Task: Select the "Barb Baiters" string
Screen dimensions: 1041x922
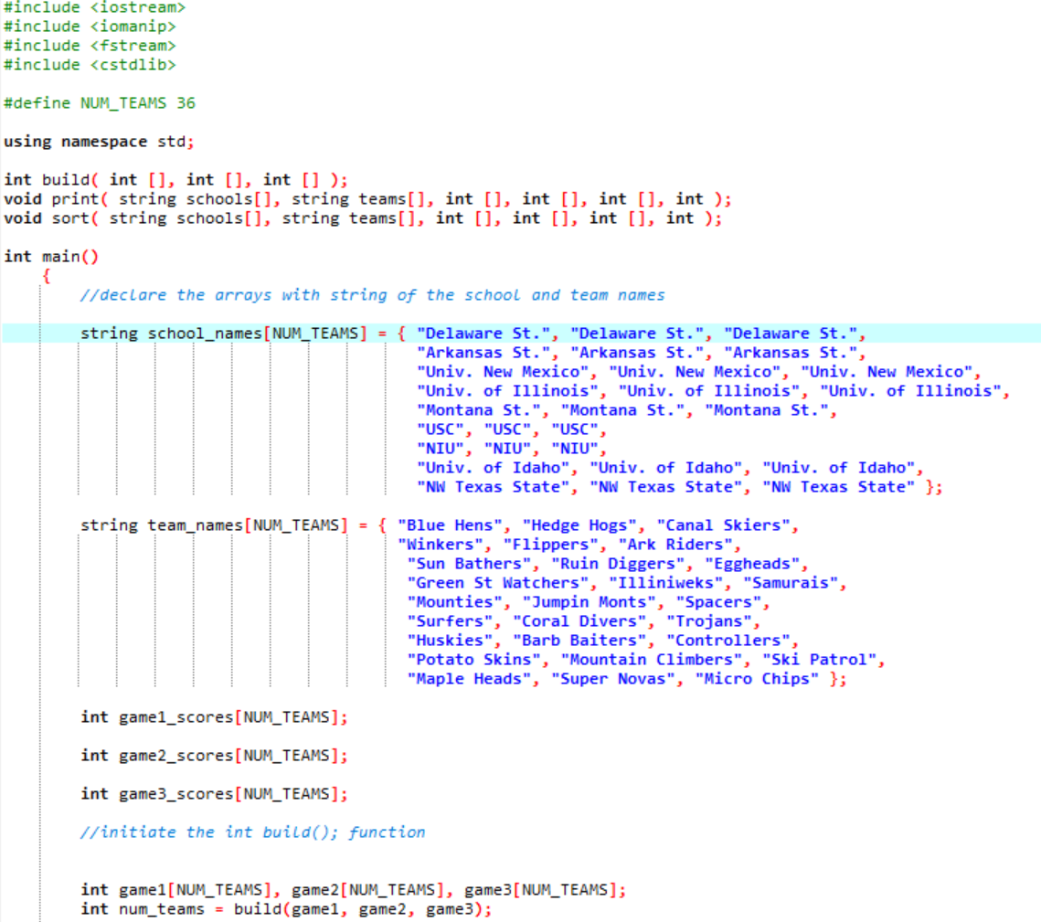Action: pos(579,641)
